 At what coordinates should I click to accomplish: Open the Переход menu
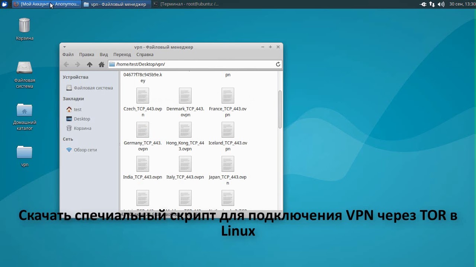point(122,55)
